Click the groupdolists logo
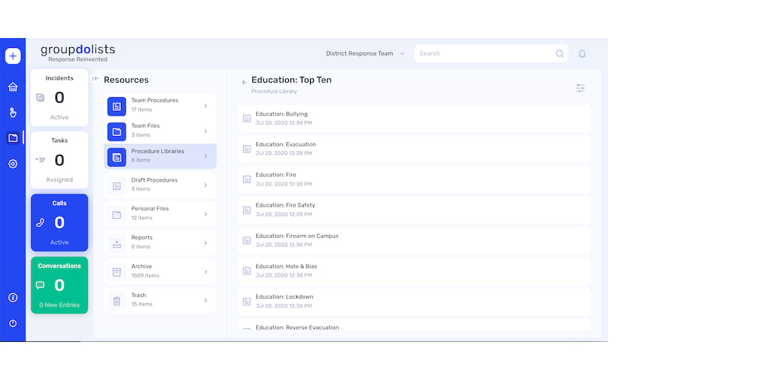 coord(78,53)
